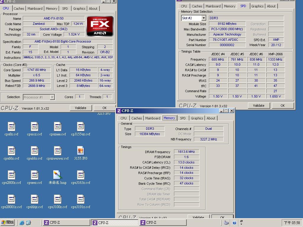Click the Core Speed 1747.80 MHz field
The width and height of the screenshot is (303, 227).
pyautogui.click(x=37, y=70)
